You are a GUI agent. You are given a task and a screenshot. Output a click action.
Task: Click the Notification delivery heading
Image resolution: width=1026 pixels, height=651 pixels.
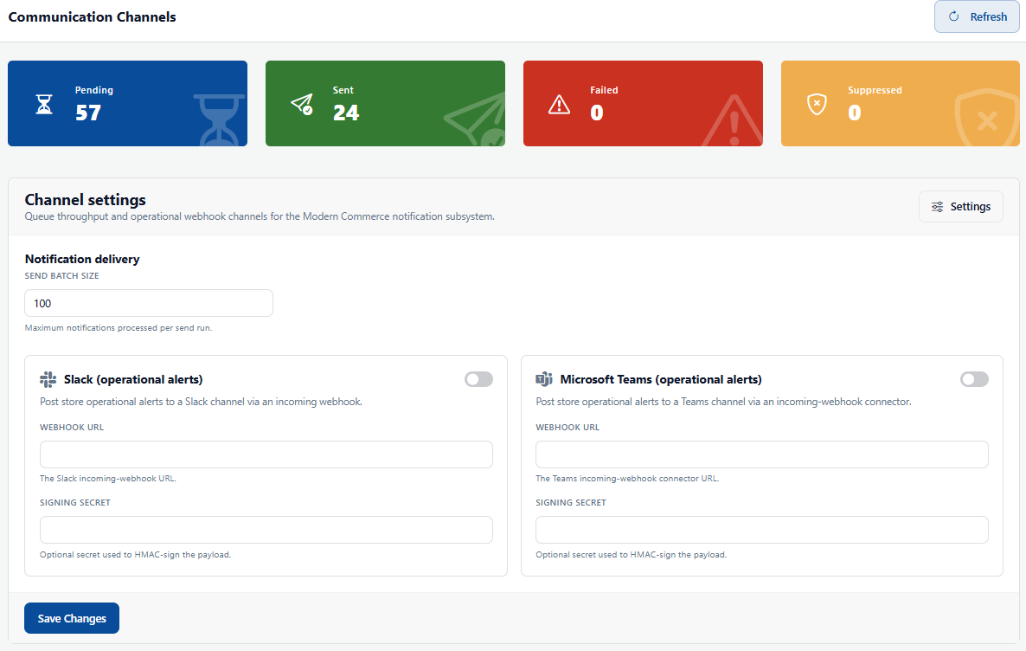tap(82, 259)
